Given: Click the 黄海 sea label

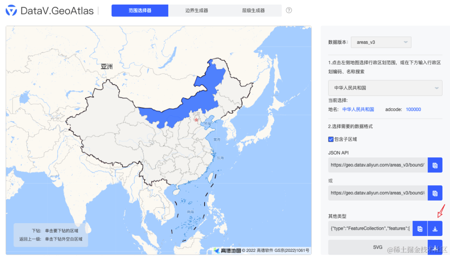Looking at the screenshot, I should [x=217, y=139].
